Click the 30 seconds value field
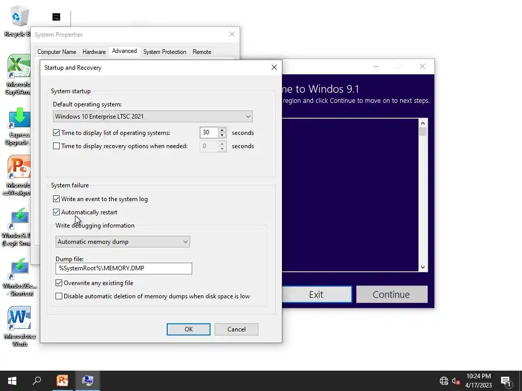The height and width of the screenshot is (391, 522). tap(208, 133)
